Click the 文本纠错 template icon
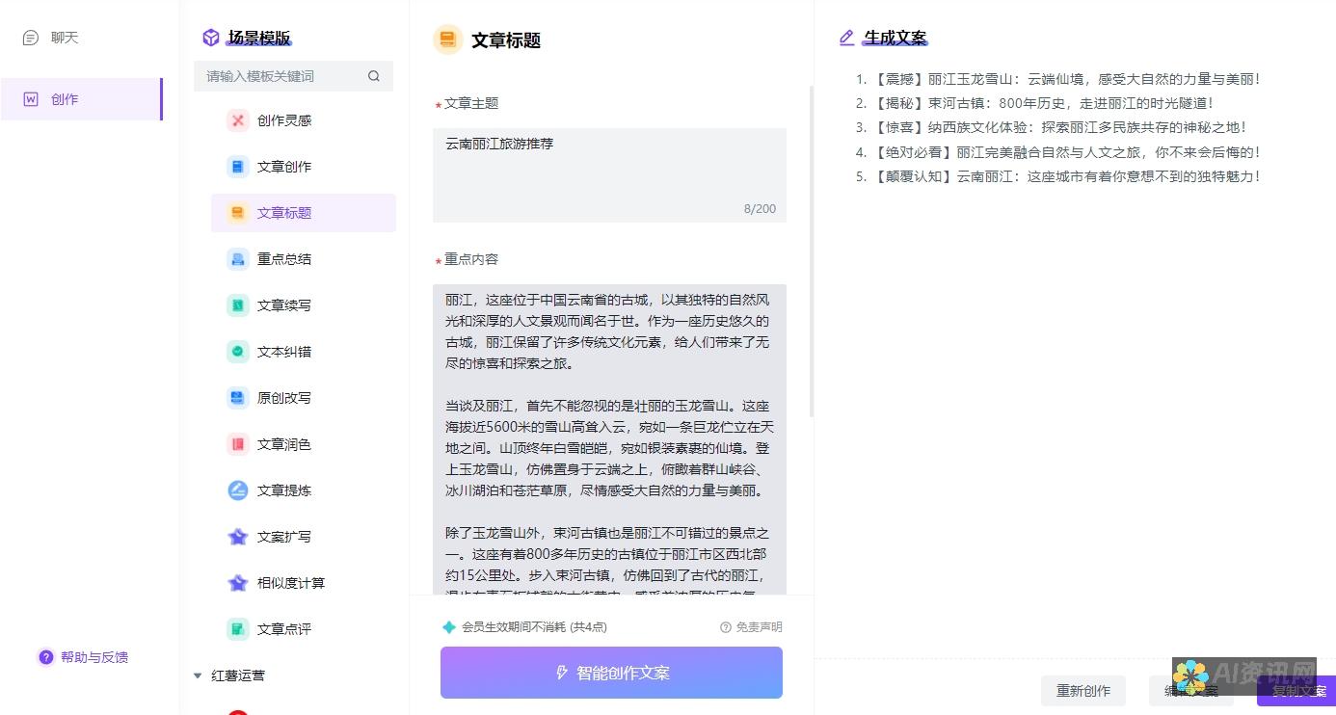1336x715 pixels. pyautogui.click(x=238, y=352)
